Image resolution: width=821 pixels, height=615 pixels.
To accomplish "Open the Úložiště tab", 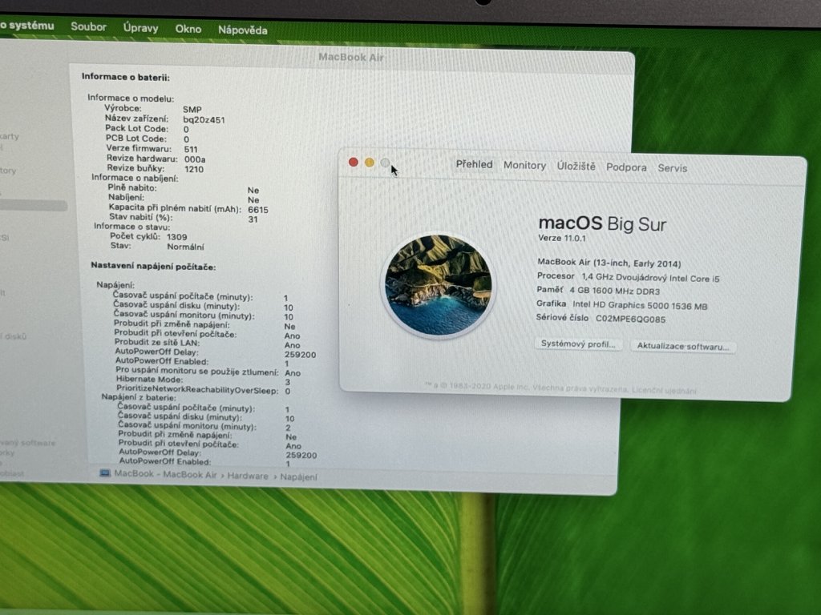I will pos(576,167).
